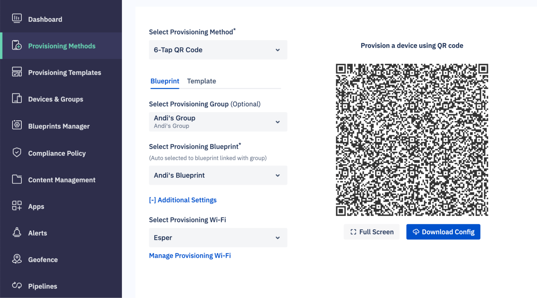537x298 pixels.
Task: Select the Blueprint tab
Action: pos(164,81)
